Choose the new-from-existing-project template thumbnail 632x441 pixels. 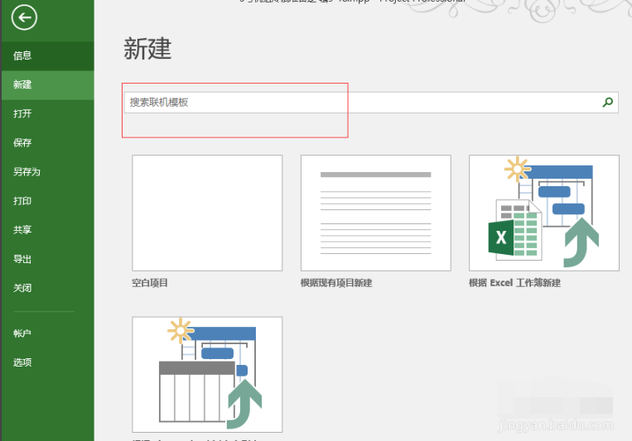375,213
